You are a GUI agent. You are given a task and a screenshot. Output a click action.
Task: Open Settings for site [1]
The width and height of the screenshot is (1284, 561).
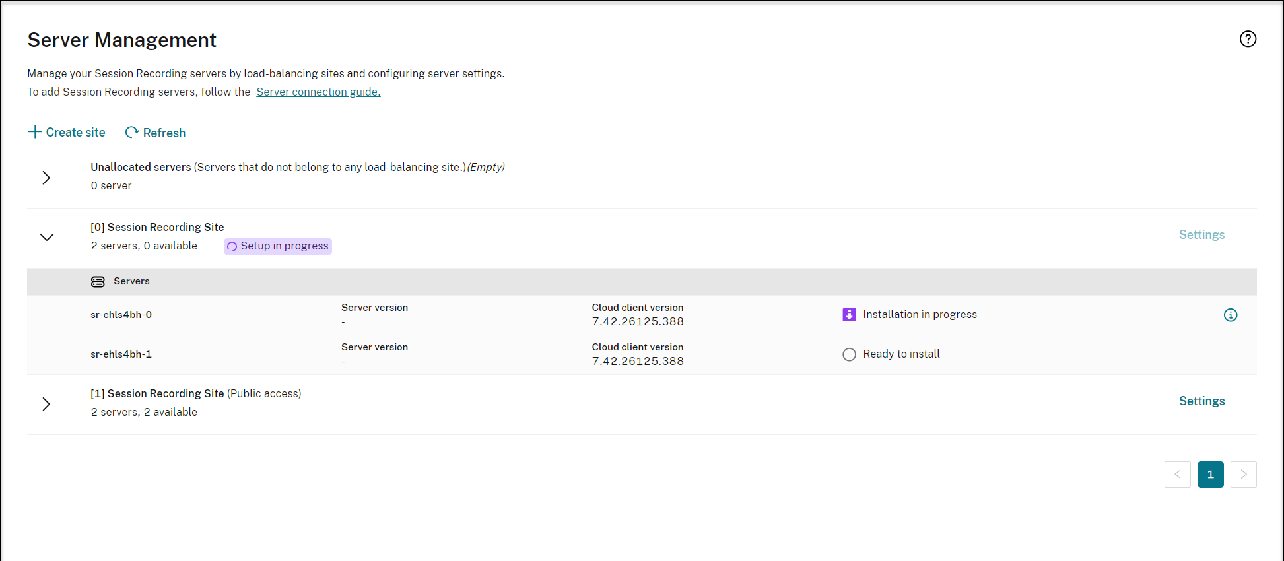1201,401
